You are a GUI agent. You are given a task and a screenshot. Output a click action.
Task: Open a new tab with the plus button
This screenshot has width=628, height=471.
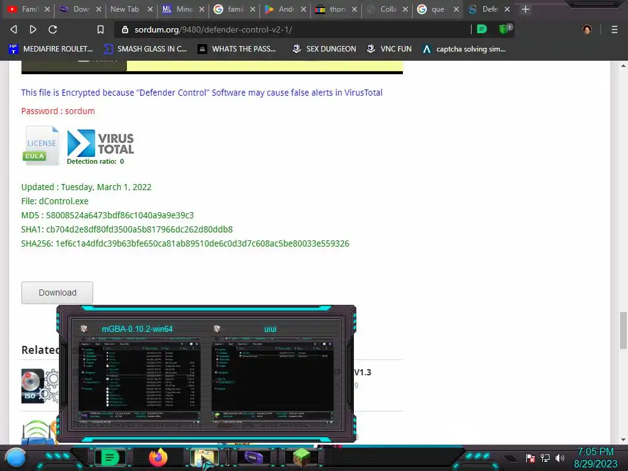[526, 9]
